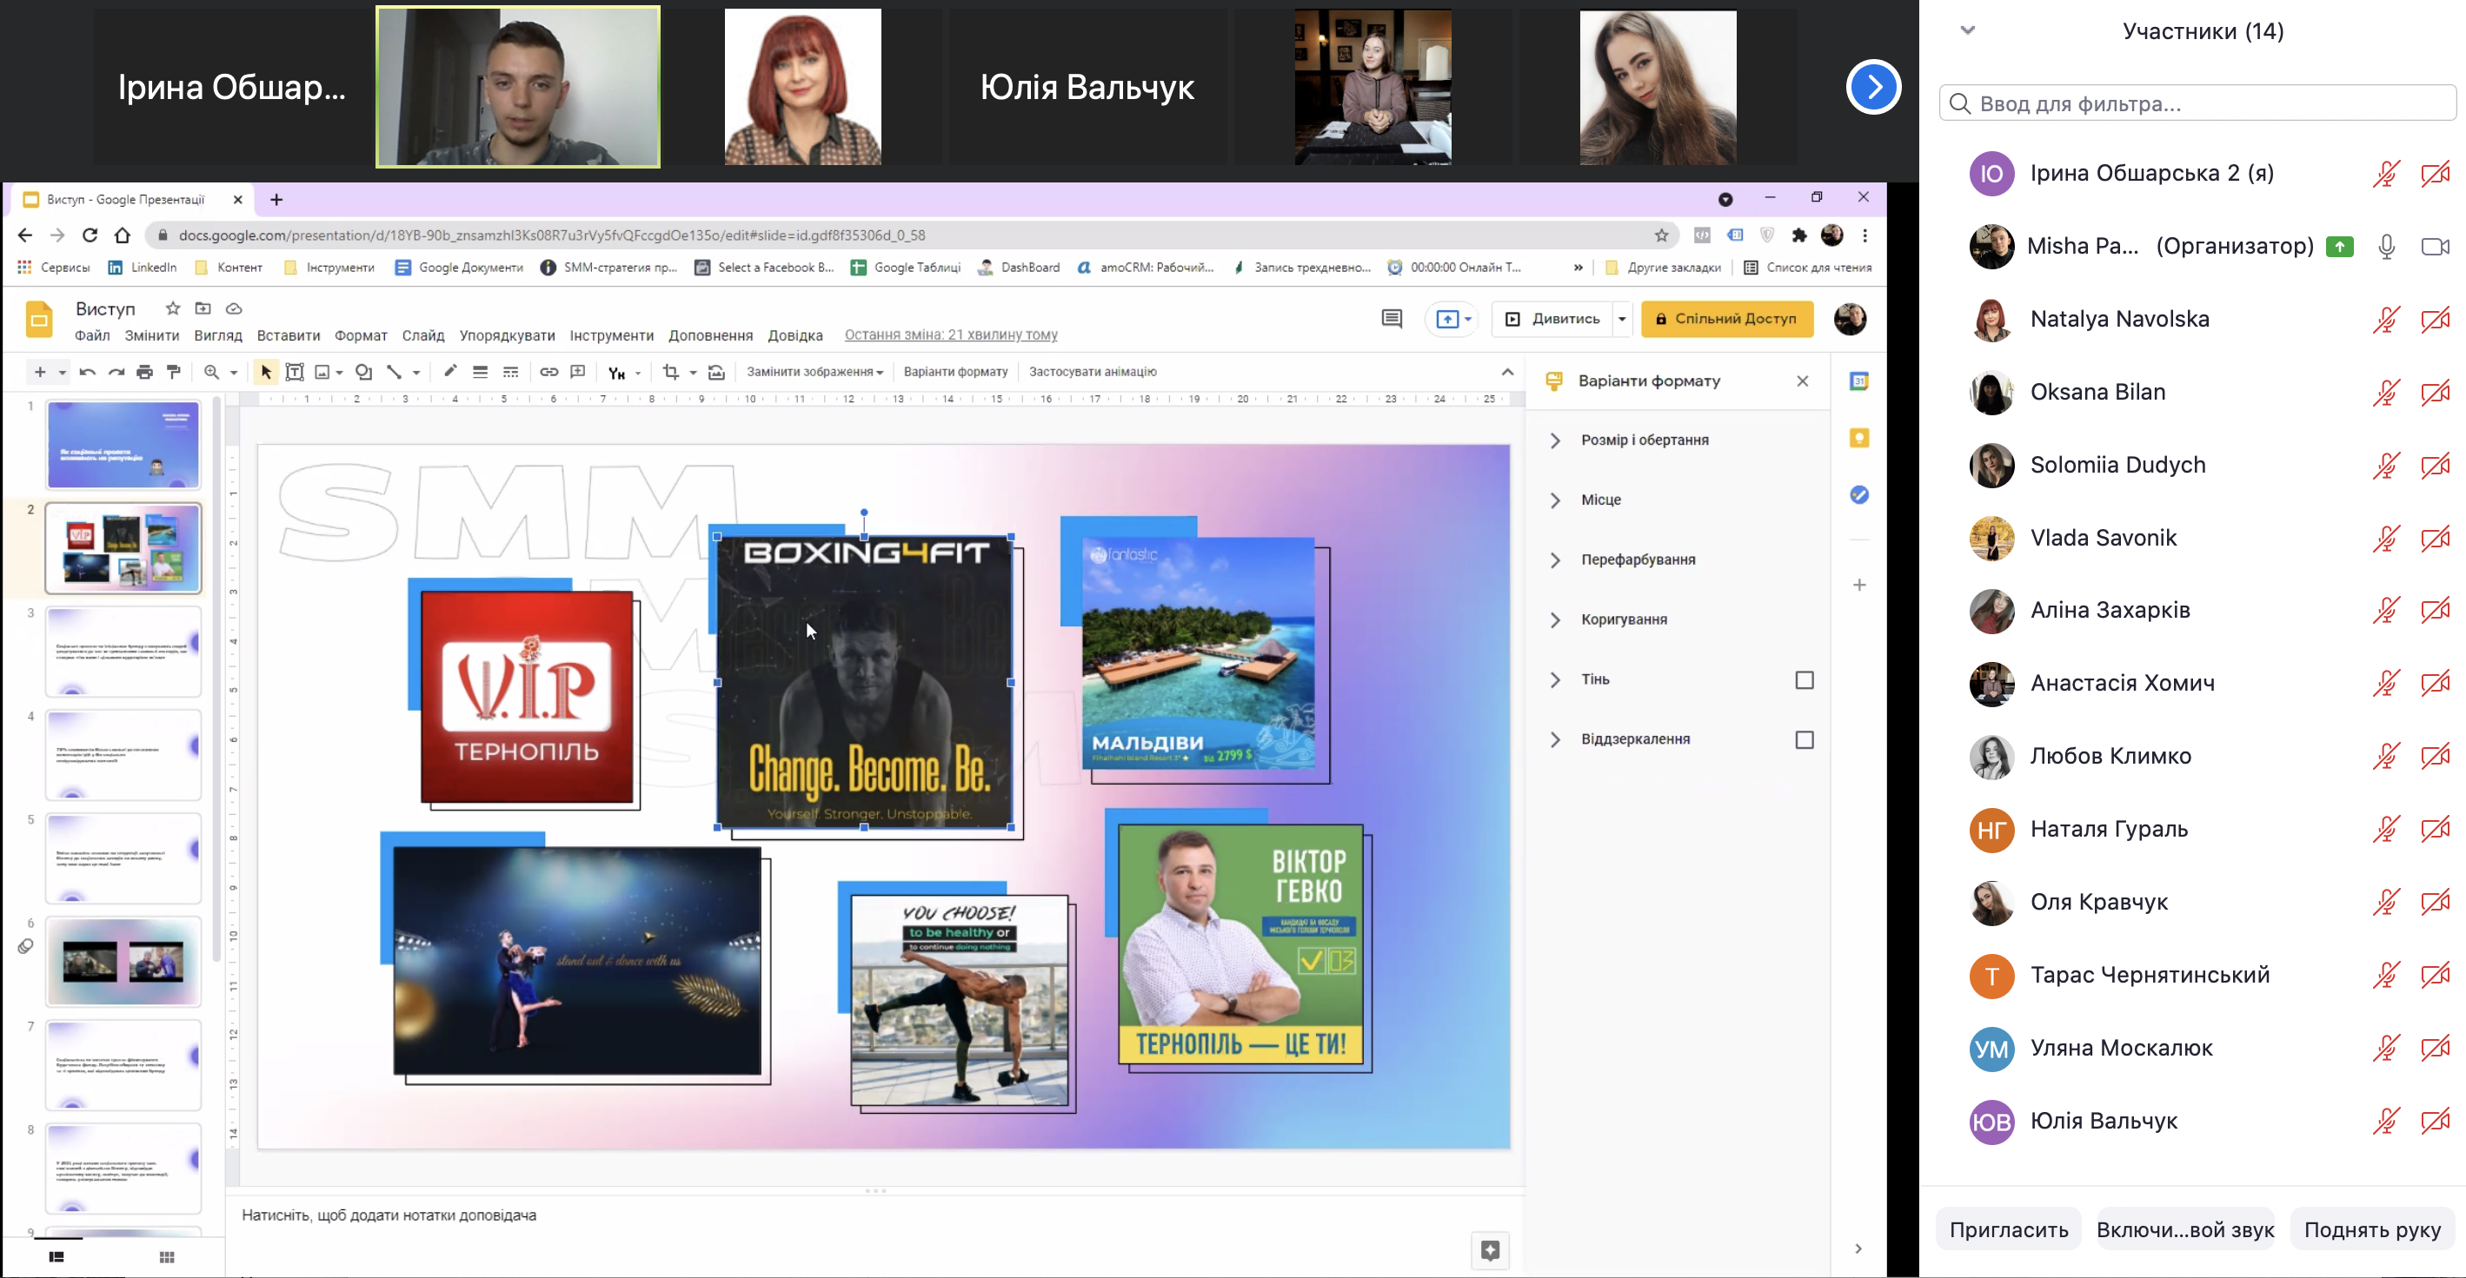
Task: Click the border color pencil icon
Action: tap(450, 372)
